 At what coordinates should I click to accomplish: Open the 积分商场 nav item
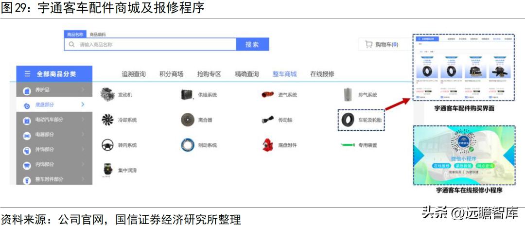coord(172,74)
